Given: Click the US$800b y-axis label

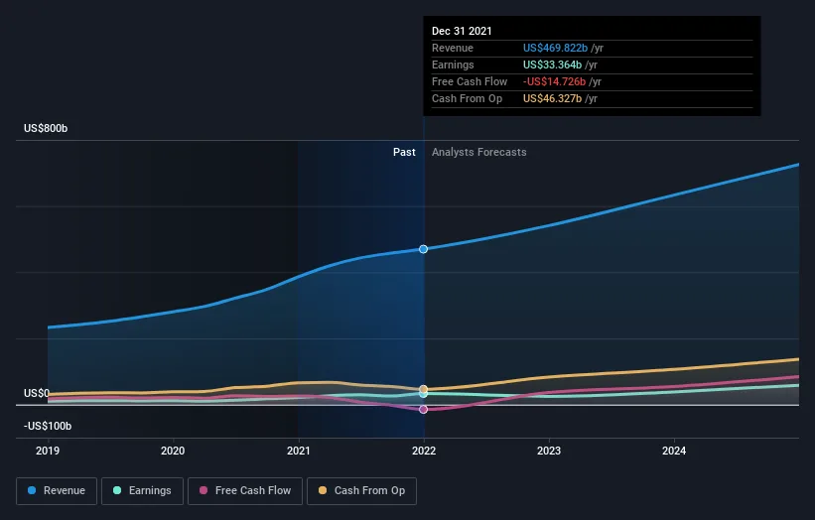Looking at the screenshot, I should coord(46,128).
